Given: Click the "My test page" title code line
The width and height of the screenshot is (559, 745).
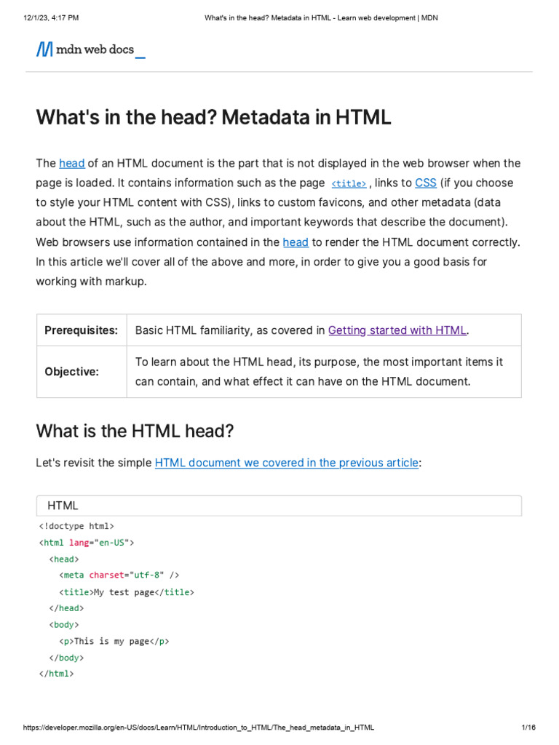Looking at the screenshot, I should pos(127,592).
